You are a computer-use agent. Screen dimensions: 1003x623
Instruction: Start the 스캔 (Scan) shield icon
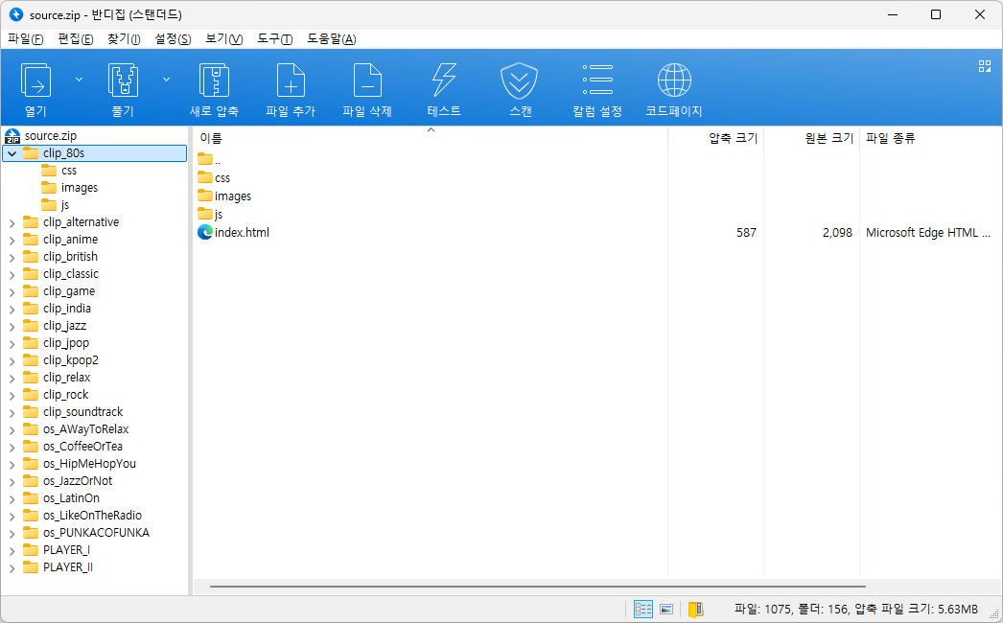click(519, 80)
